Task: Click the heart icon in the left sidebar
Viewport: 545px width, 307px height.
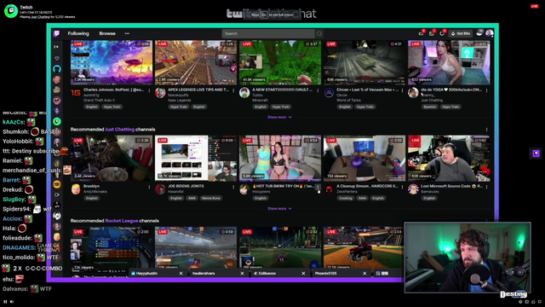Action: 57,58
